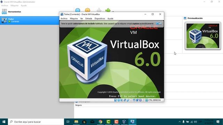Open Archivo menu in VM window
The height and width of the screenshot is (125, 223).
click(64, 18)
